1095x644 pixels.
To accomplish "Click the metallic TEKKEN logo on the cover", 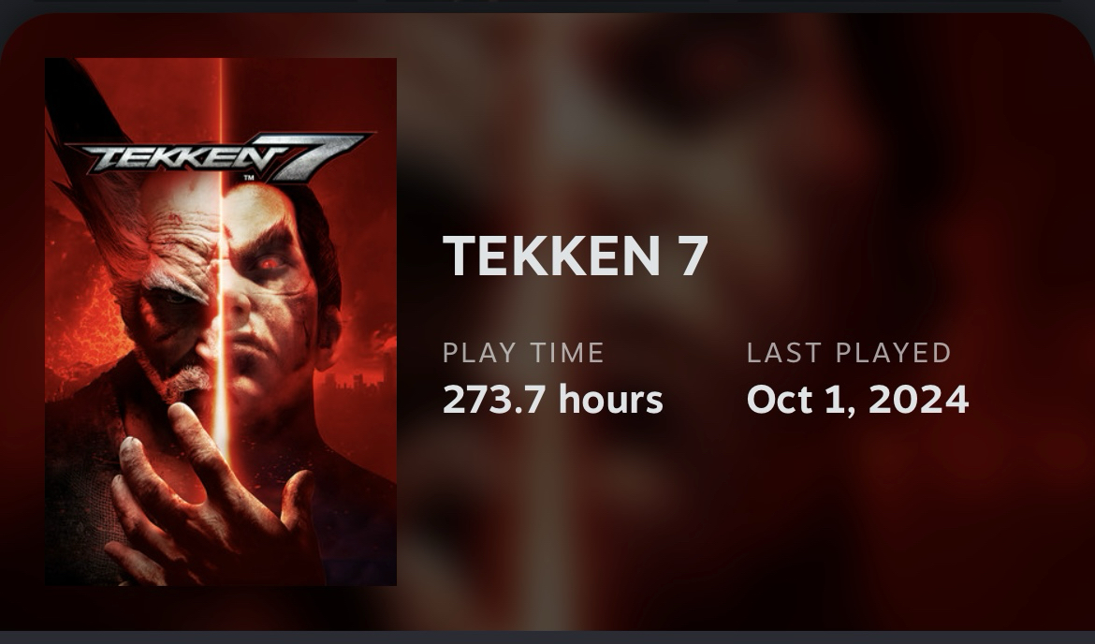I will click(175, 158).
